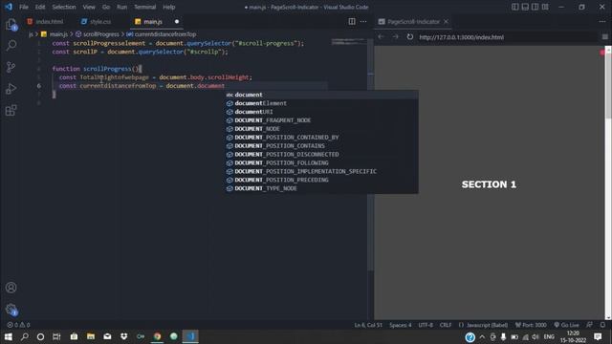Screen dimensions: 612x344
Task: Open notifications bell in status bar
Action: click(x=602, y=325)
